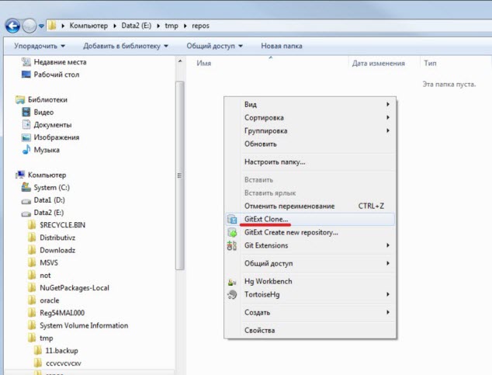Choose Обновить from the context menu
Viewport: 492px width, 375px height.
pyautogui.click(x=260, y=144)
